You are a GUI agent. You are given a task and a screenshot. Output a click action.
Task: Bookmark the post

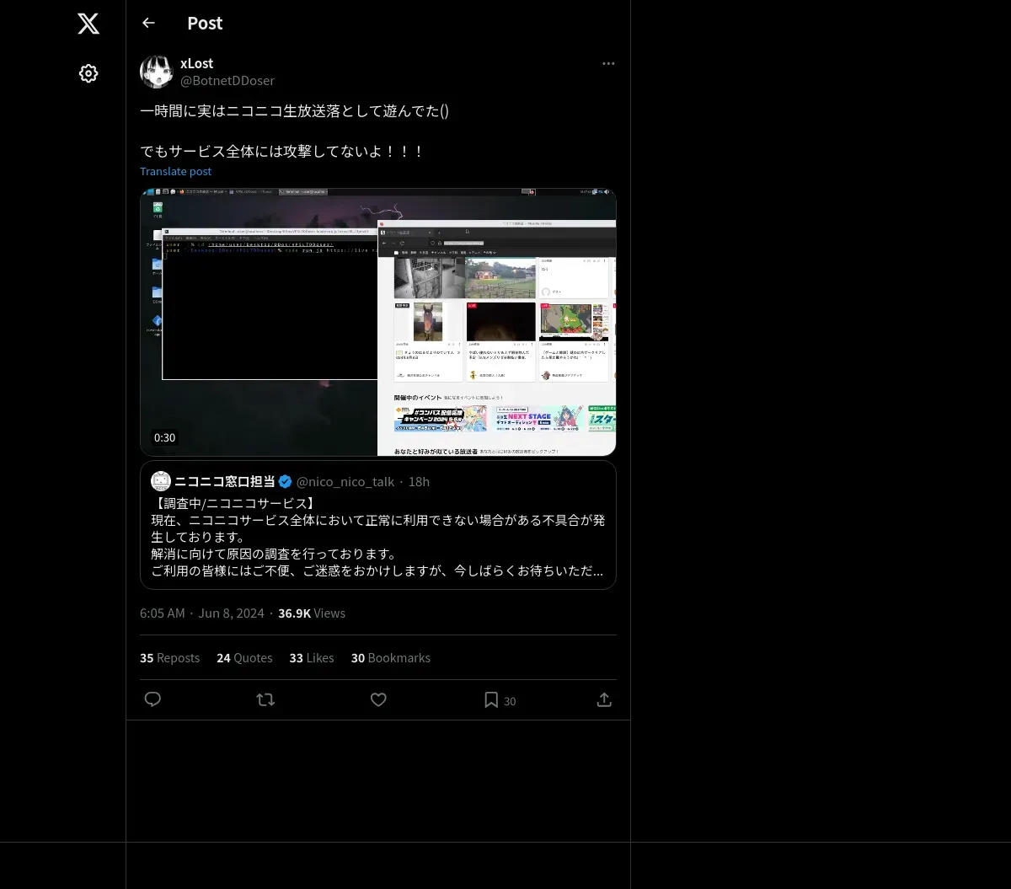click(x=491, y=699)
